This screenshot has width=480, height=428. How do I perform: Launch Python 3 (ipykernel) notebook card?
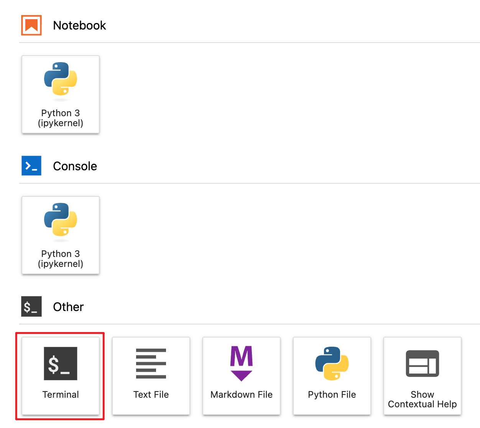coord(61,94)
